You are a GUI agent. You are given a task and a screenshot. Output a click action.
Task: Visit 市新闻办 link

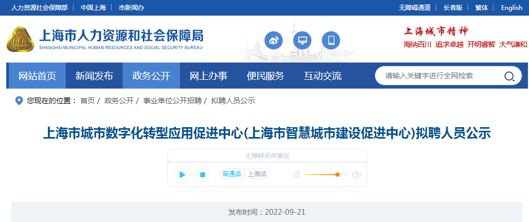[131, 7]
